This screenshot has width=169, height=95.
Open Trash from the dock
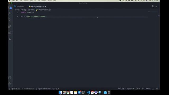(109, 92)
